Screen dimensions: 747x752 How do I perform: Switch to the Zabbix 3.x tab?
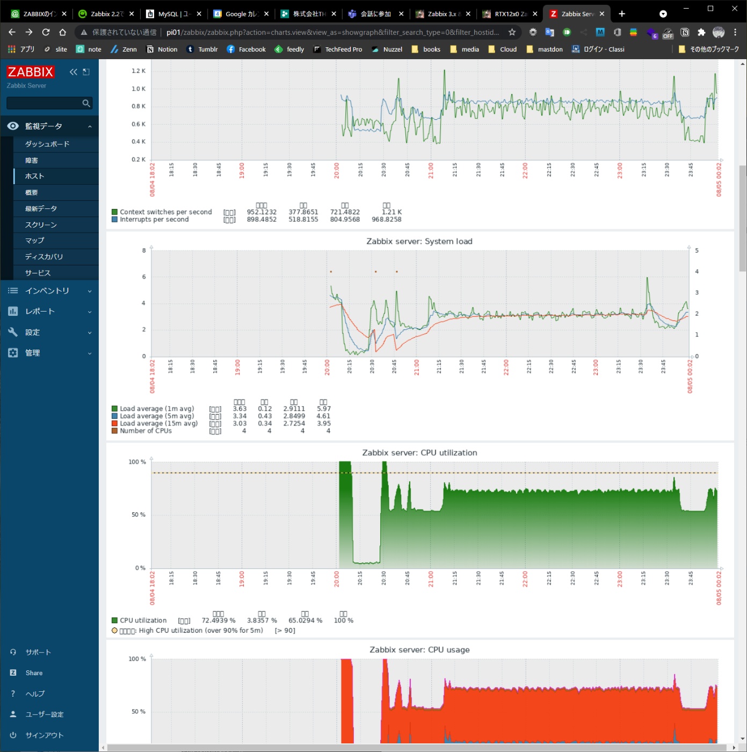[x=443, y=14]
